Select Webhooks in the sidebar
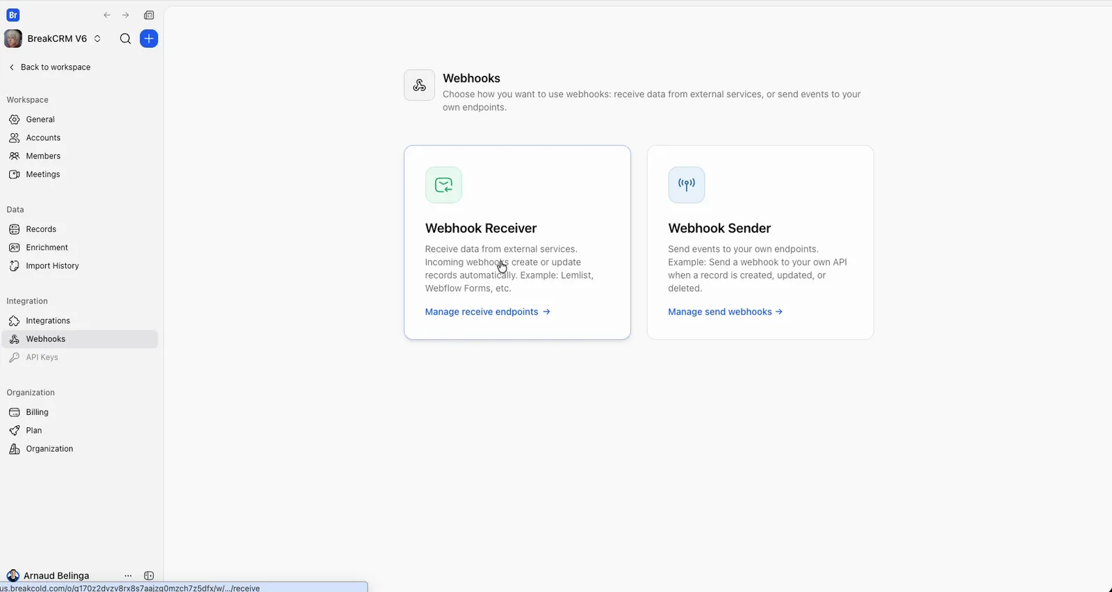The height and width of the screenshot is (592, 1112). (x=80, y=339)
